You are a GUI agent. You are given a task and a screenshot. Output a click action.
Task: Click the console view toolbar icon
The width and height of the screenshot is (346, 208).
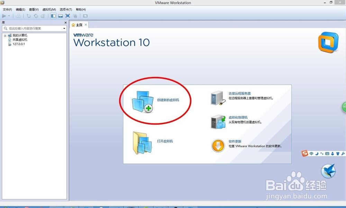pos(85,16)
